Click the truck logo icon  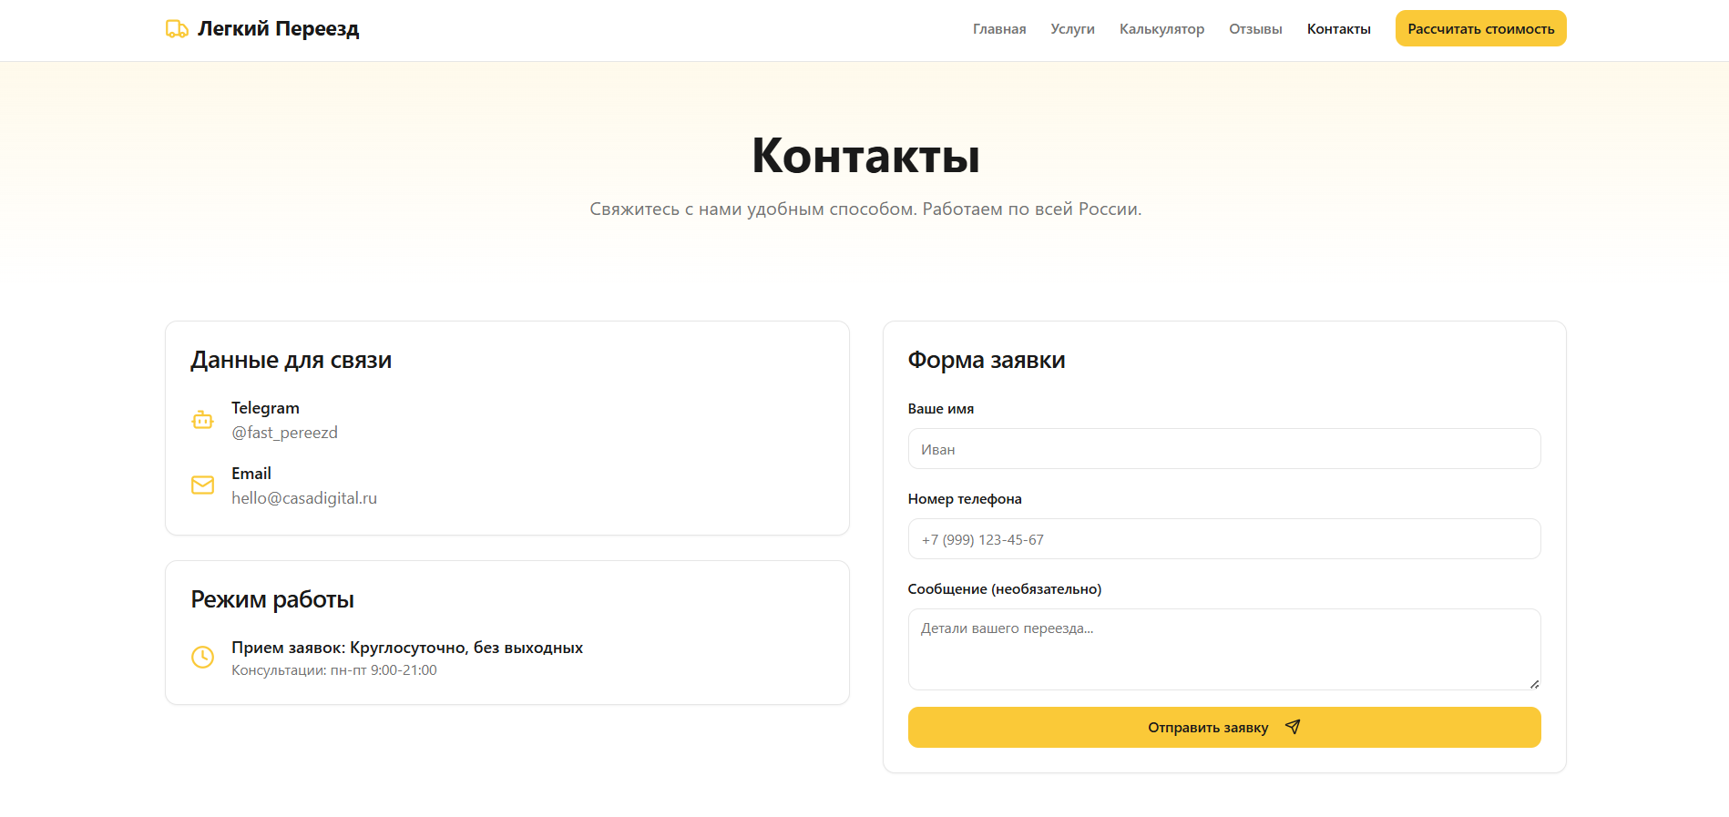177,29
